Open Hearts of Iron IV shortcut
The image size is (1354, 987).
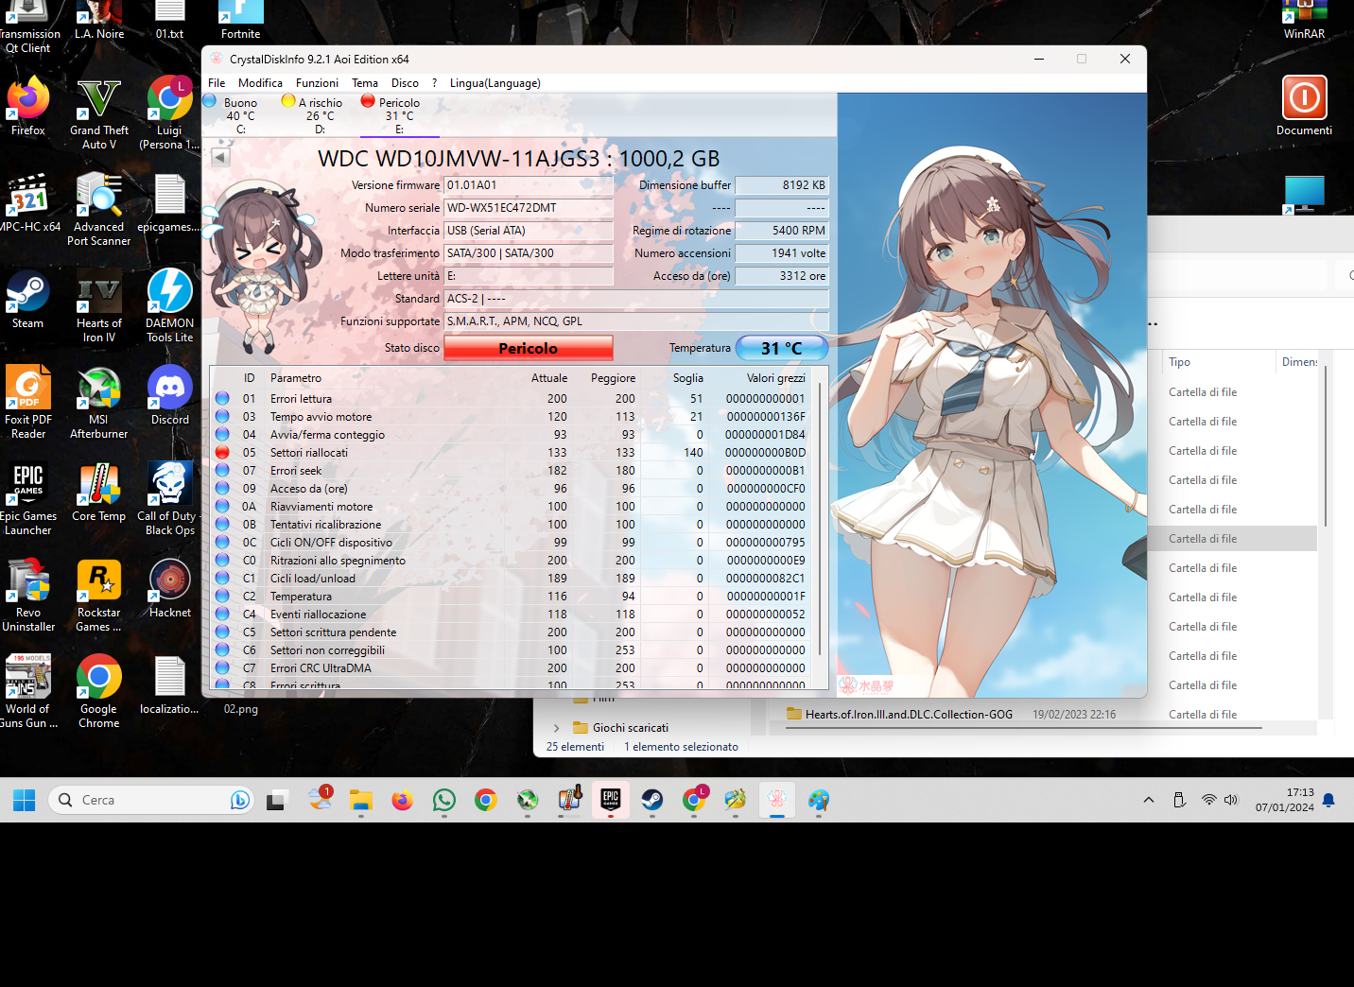99,306
